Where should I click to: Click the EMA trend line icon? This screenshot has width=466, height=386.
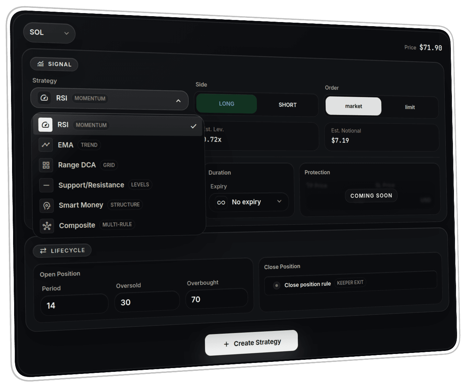tap(46, 144)
